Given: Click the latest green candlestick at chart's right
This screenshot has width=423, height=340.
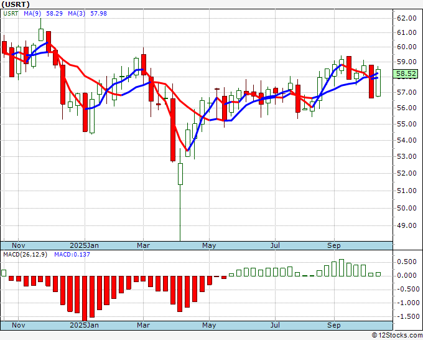Looking at the screenshot, I should [x=378, y=83].
